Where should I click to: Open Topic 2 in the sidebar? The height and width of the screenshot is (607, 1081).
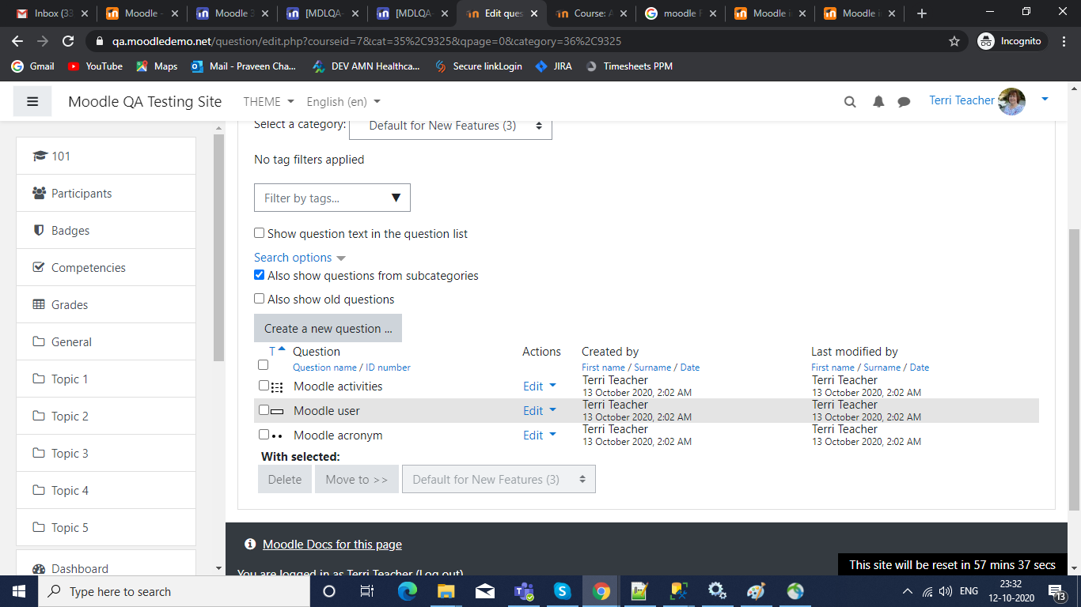click(x=106, y=416)
